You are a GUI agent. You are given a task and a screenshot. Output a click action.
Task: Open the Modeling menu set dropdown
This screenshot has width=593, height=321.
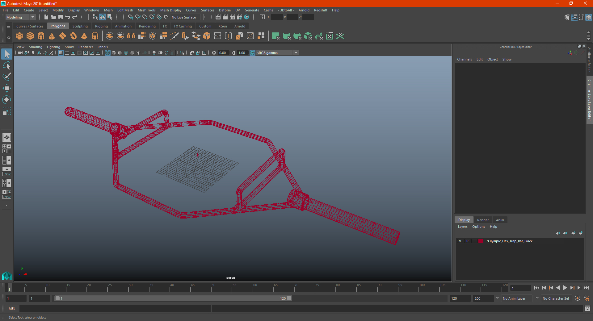coord(20,17)
